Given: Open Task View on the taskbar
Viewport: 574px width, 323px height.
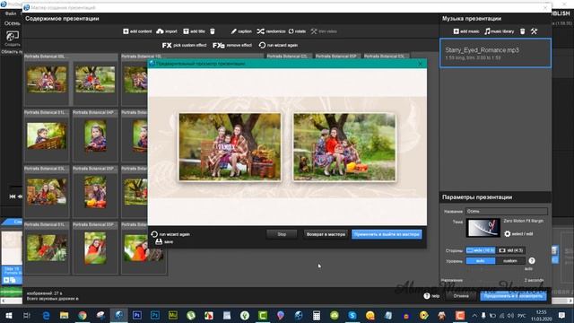Looking at the screenshot, I should (x=27, y=315).
